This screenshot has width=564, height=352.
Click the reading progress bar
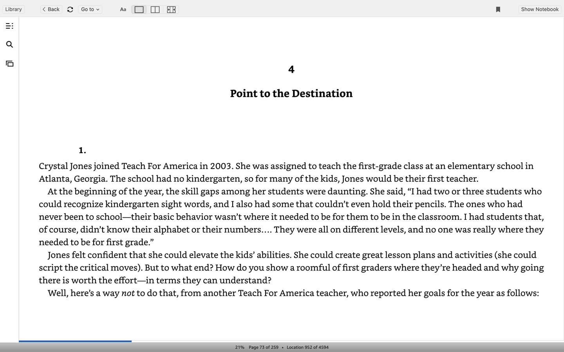tap(291, 341)
